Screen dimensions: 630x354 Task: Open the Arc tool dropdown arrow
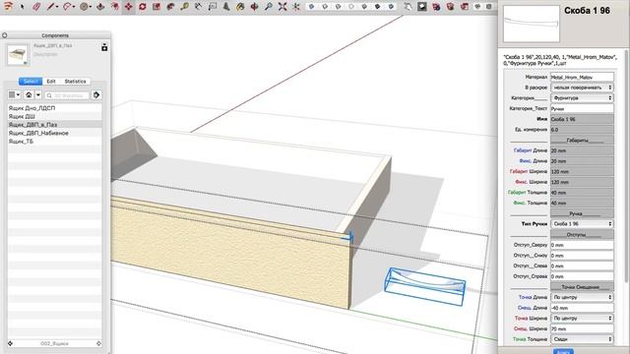click(x=74, y=7)
